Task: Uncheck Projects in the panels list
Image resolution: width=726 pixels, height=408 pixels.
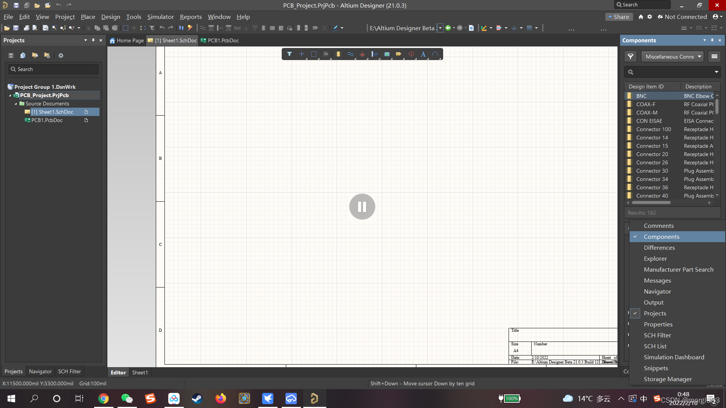Action: tap(655, 314)
